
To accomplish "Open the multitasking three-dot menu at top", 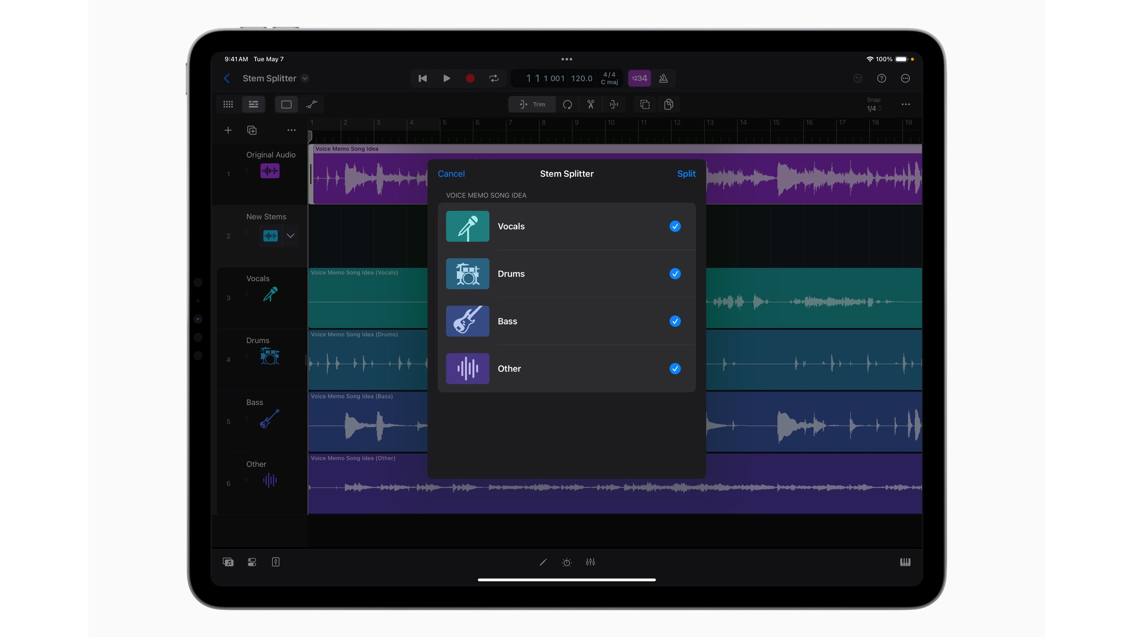I will click(566, 59).
